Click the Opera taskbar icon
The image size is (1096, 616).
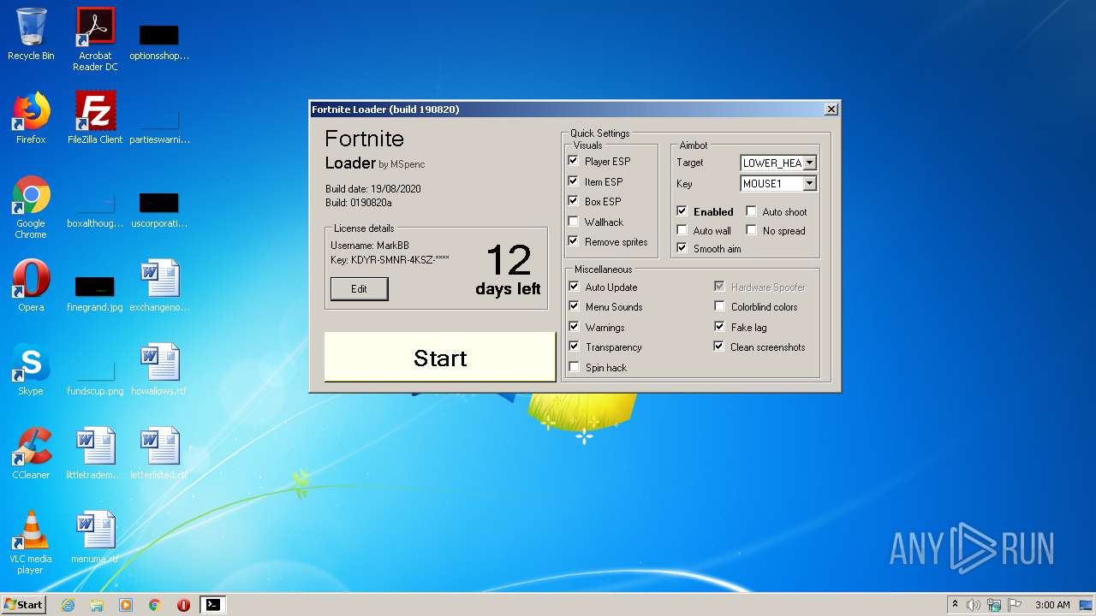[183, 605]
